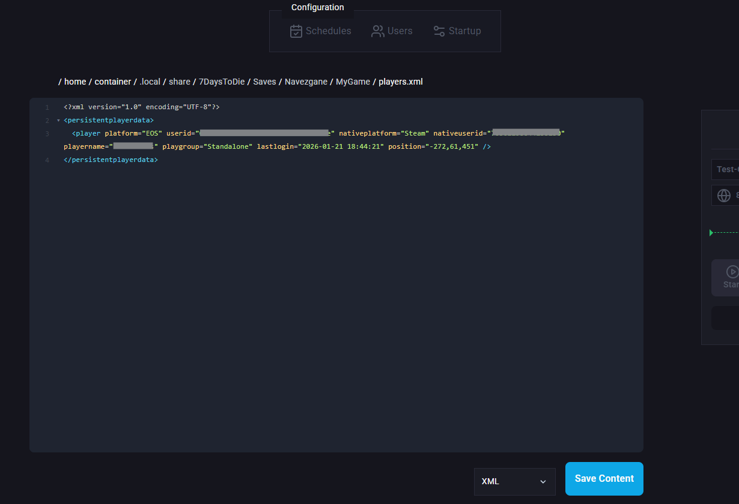
Task: Click the Schedules calendar icon
Action: click(296, 31)
